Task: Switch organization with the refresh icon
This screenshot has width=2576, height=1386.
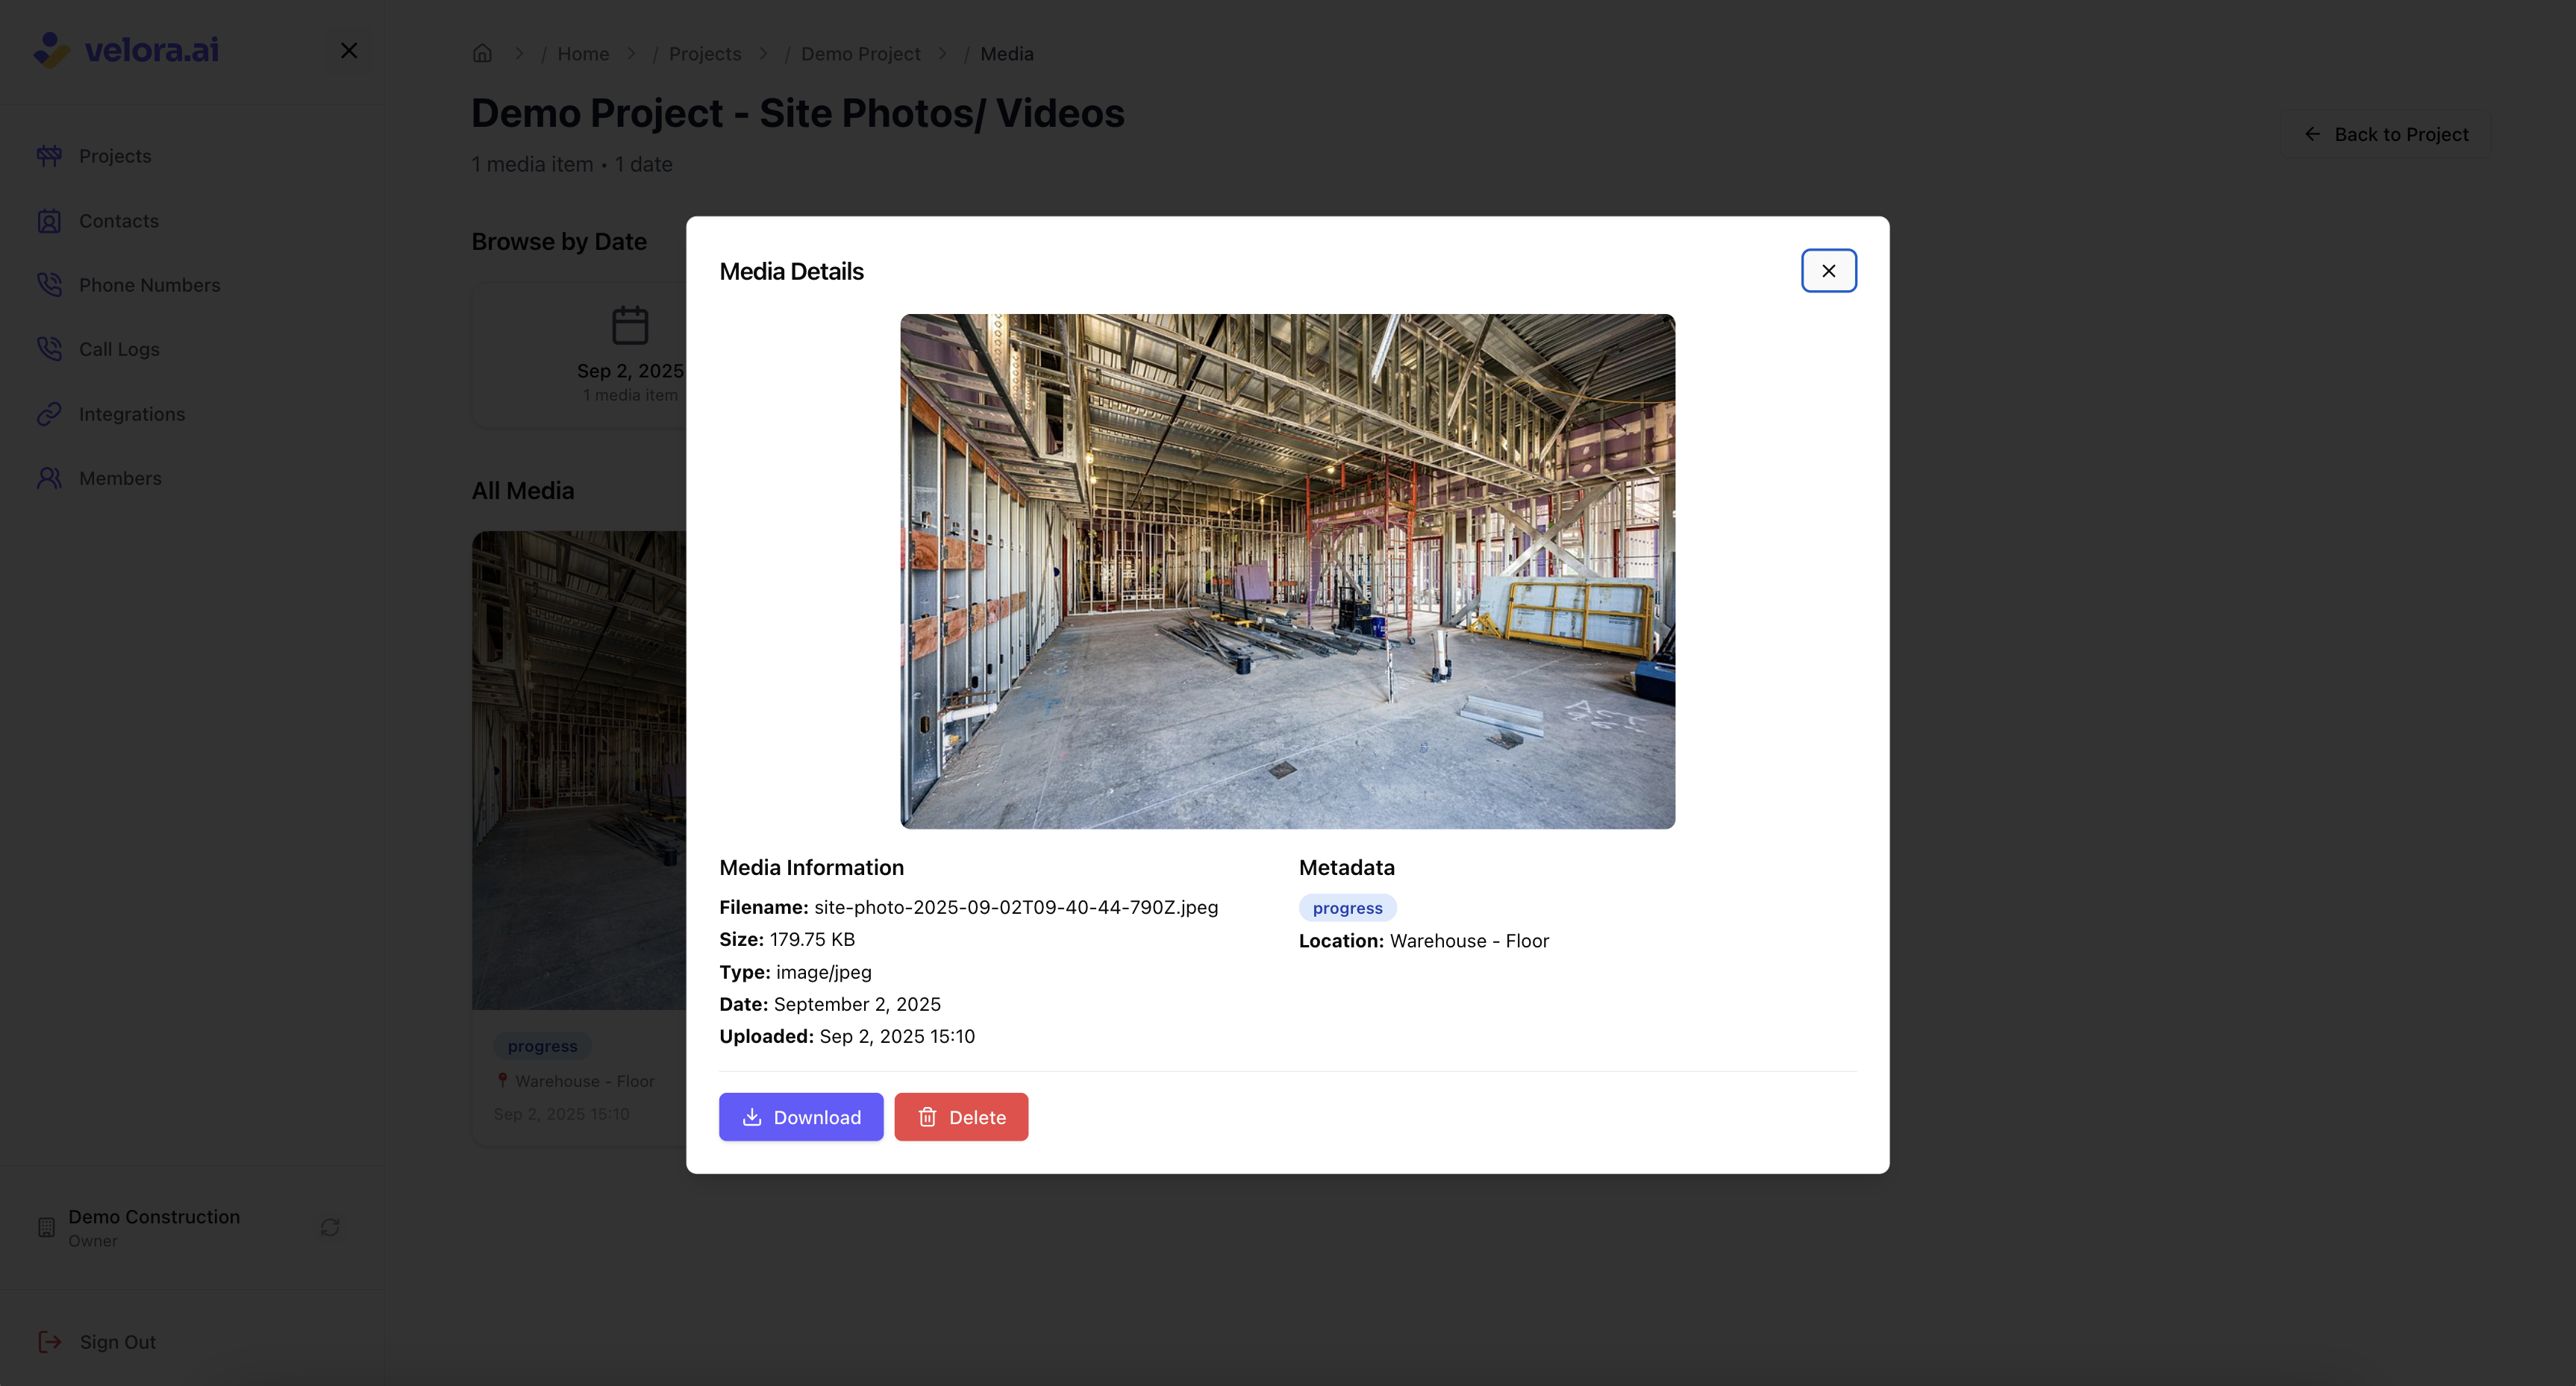Action: (330, 1226)
